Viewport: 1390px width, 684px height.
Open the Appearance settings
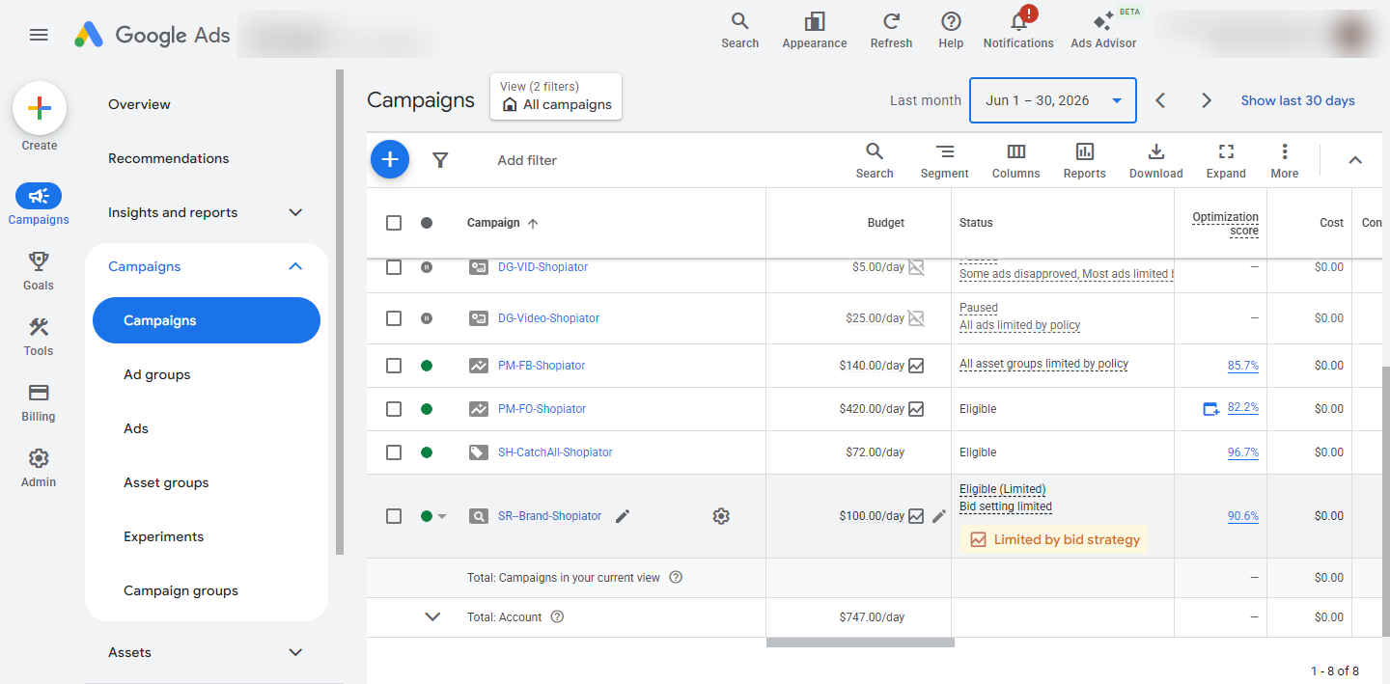[815, 31]
